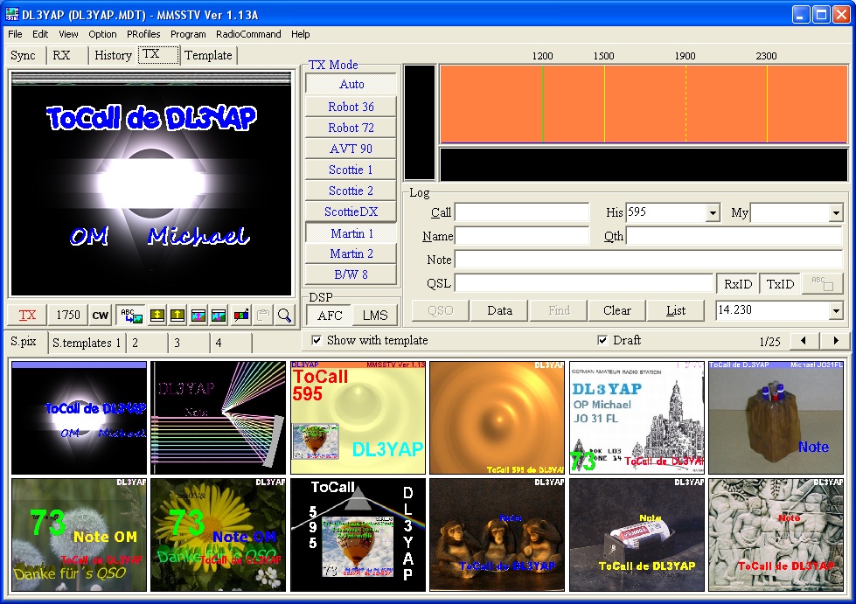Click the MMSSTV title bar app icon
The width and height of the screenshot is (856, 604).
click(x=12, y=14)
